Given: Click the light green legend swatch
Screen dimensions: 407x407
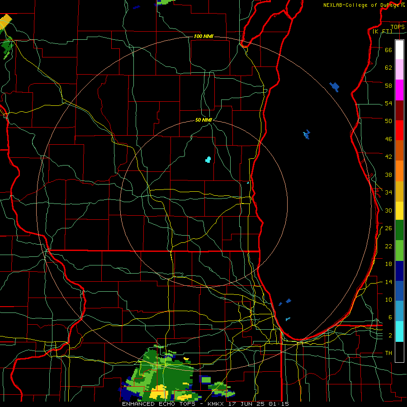Looking at the screenshot, I should coord(399,251).
